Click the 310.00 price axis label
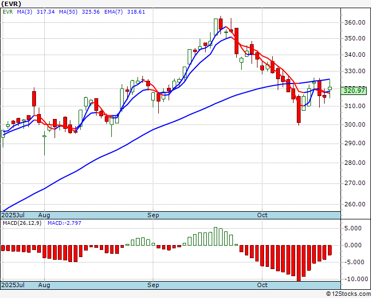 pos(355,106)
